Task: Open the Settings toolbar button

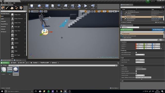Action: coord(59,6)
